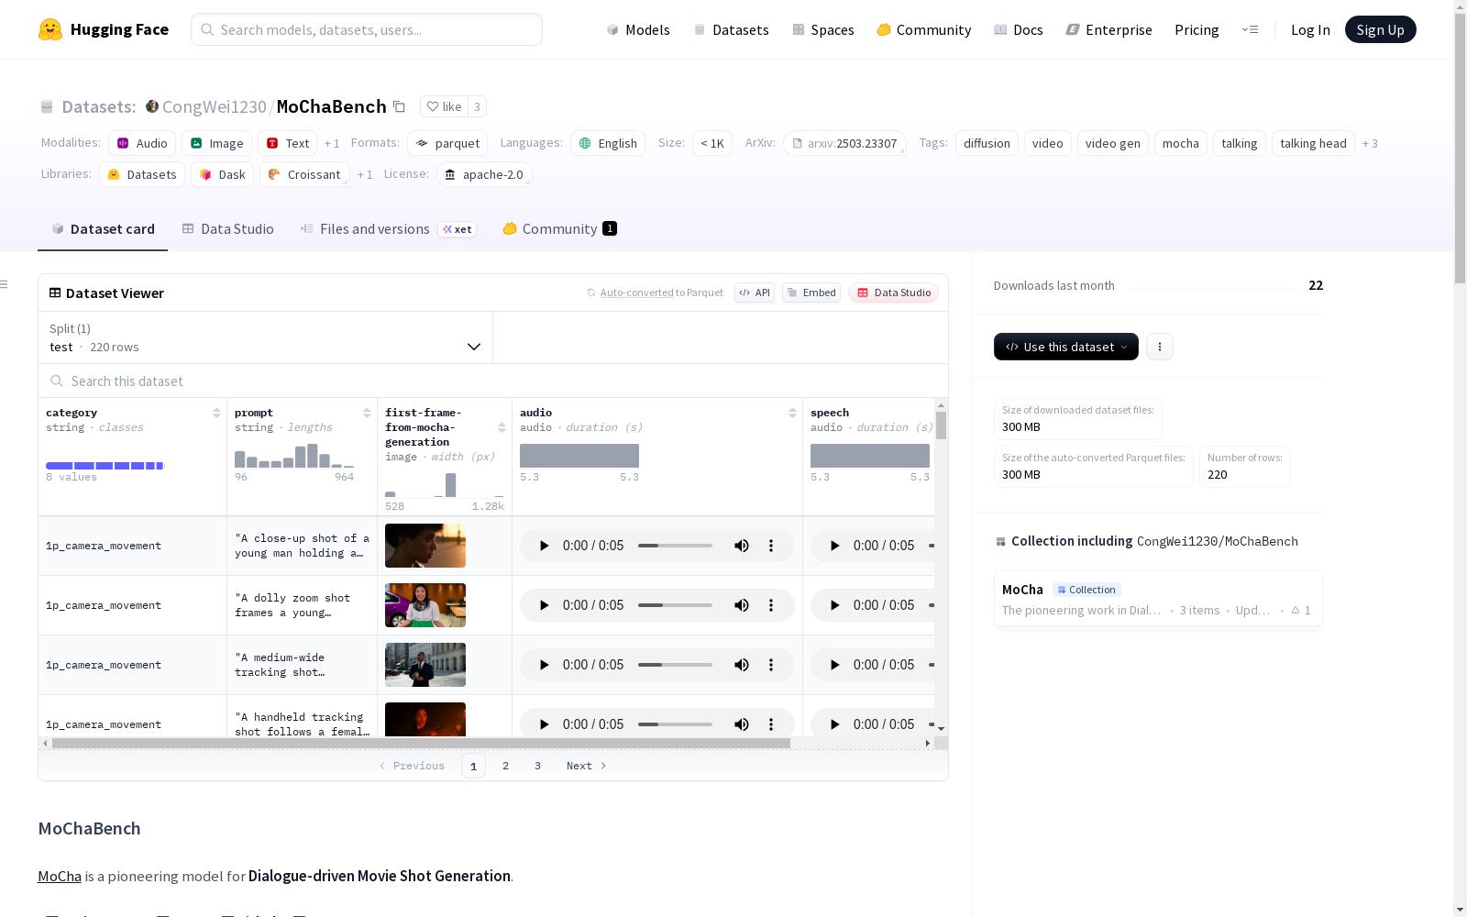Open audio options for the medium-wide tracking row
Screen dimensions: 1467x917
click(x=771, y=665)
